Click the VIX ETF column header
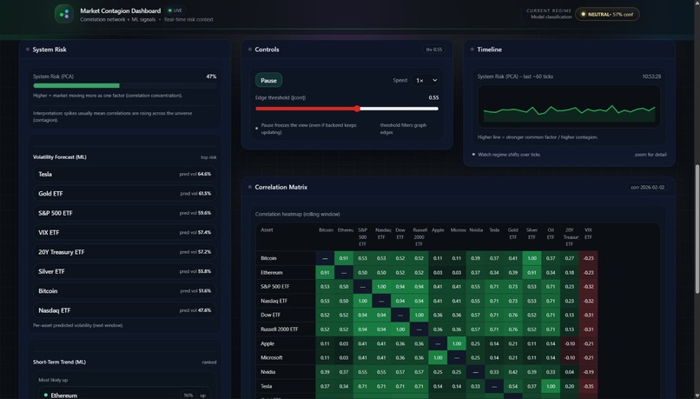The height and width of the screenshot is (399, 700). coord(588,233)
